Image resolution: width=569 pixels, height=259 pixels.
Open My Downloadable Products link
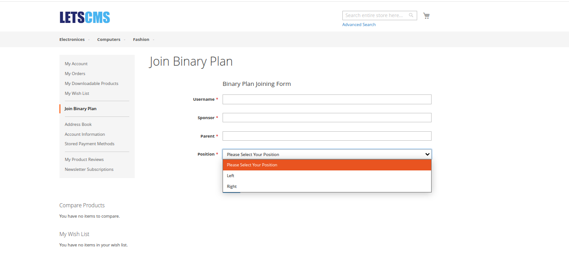coord(91,84)
